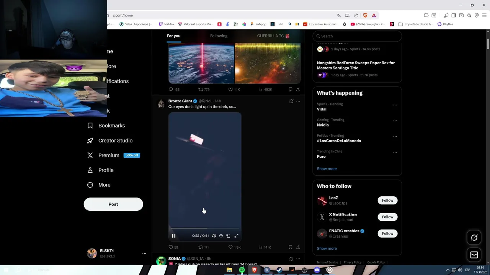Reply to Bronze Giant post (59 comments)

[173, 247]
